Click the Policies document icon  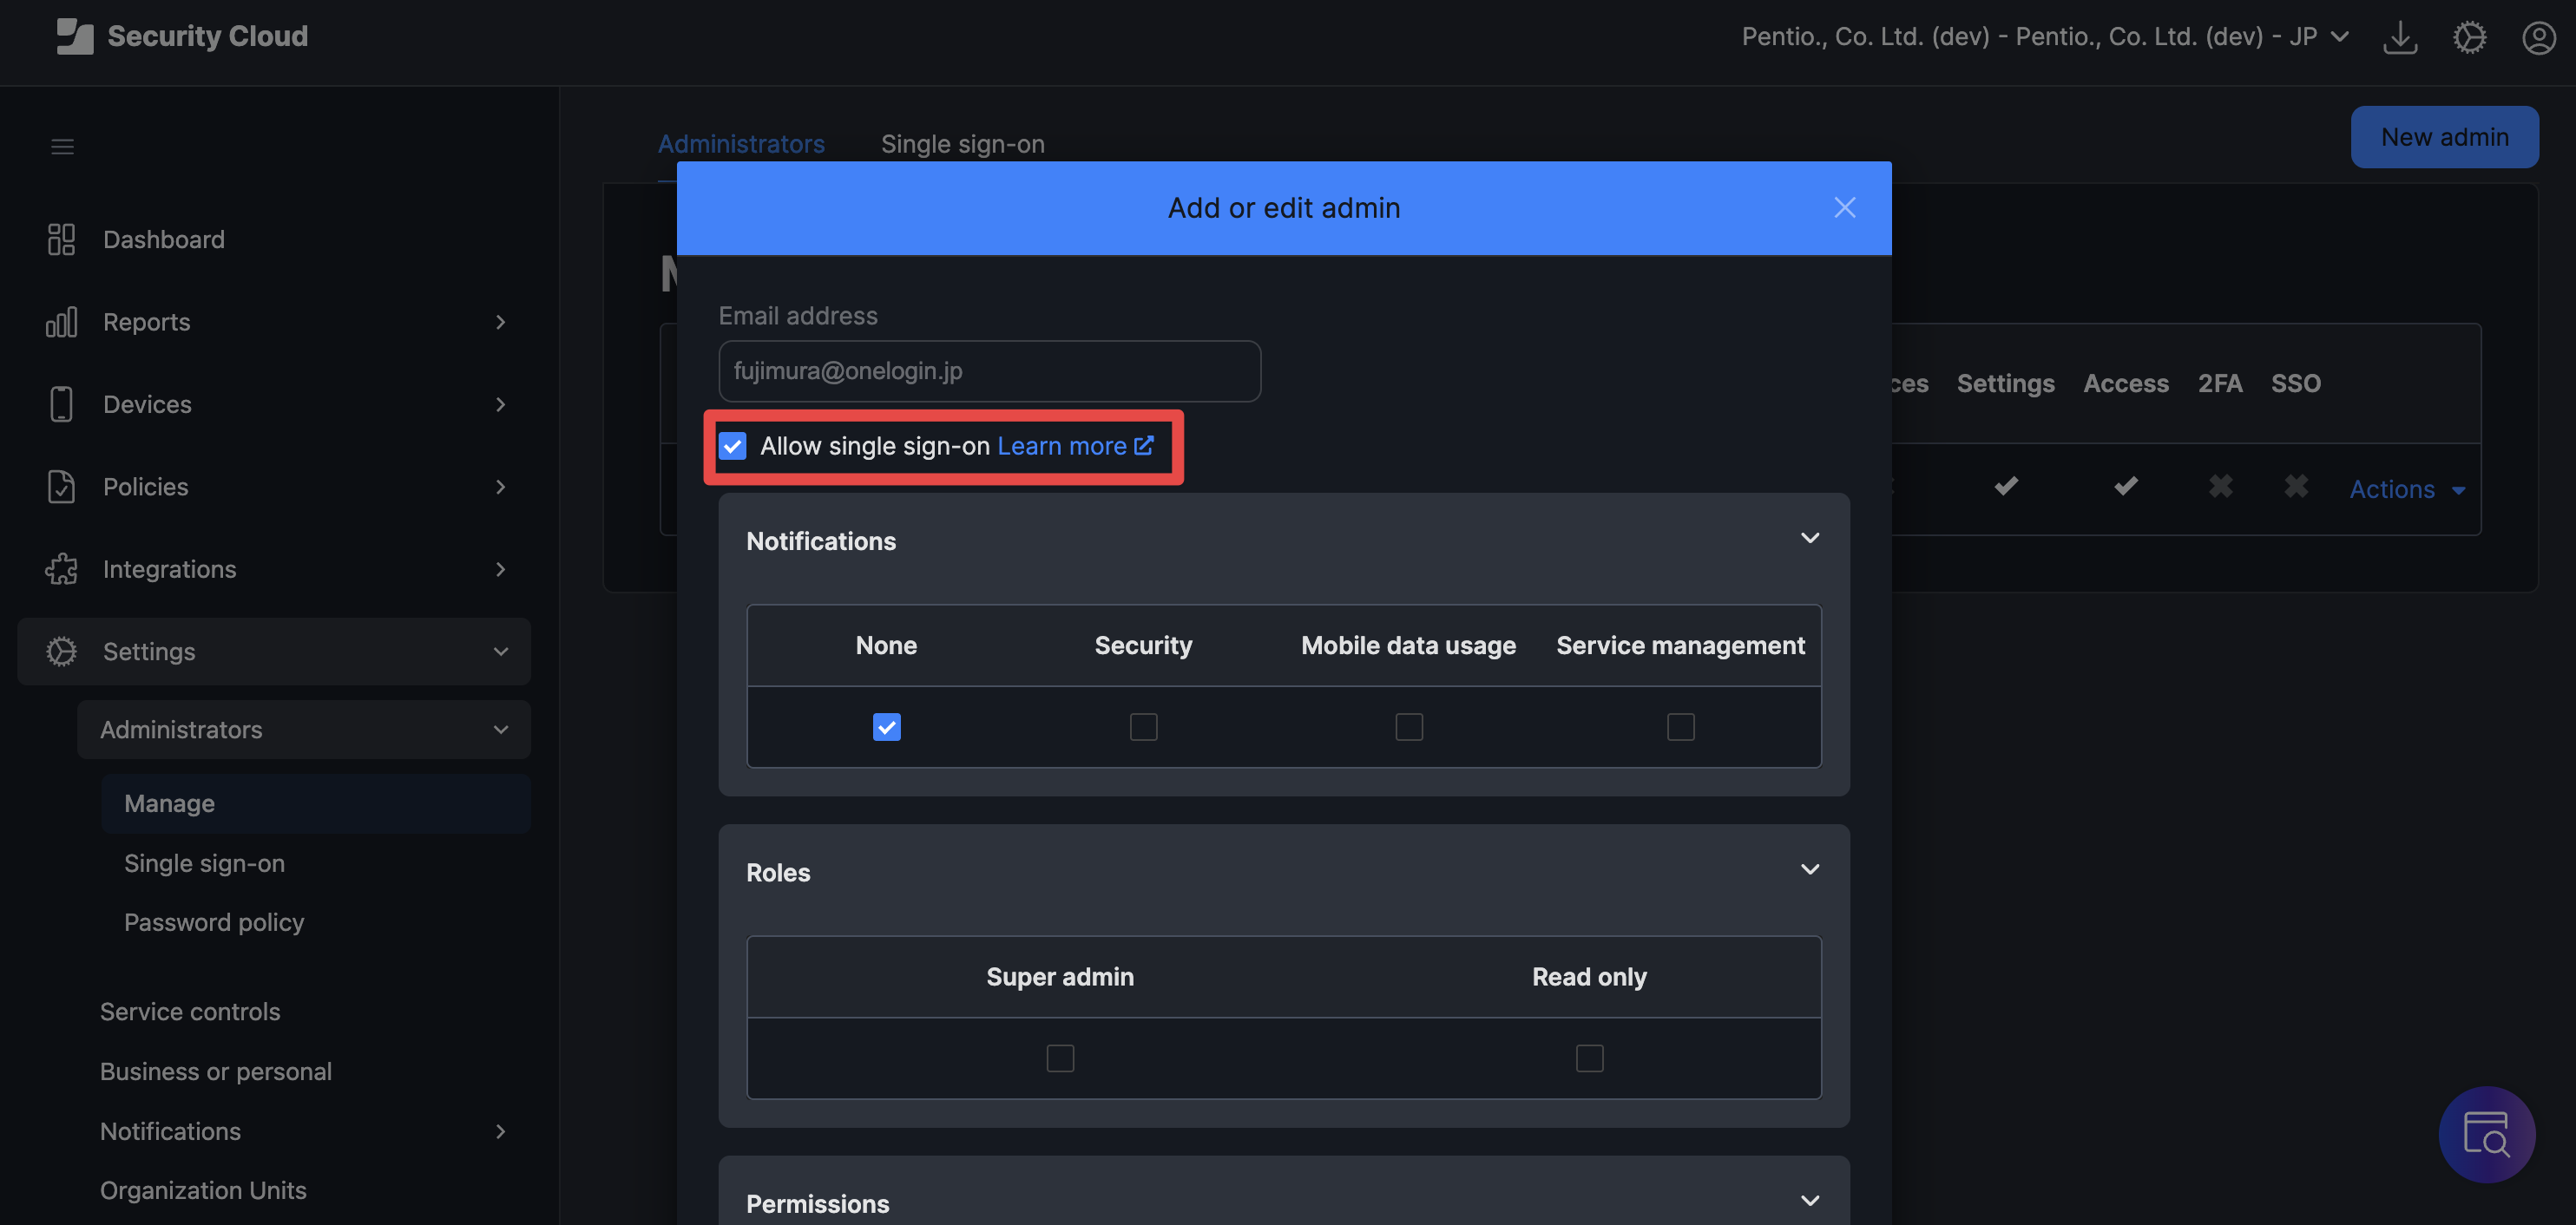(61, 487)
